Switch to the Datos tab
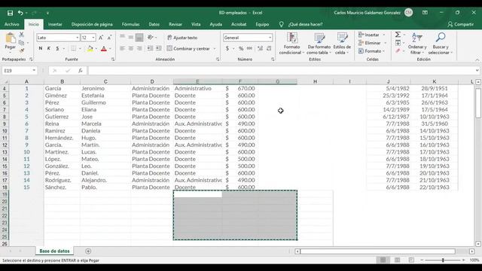The width and height of the screenshot is (482, 271). 154,24
